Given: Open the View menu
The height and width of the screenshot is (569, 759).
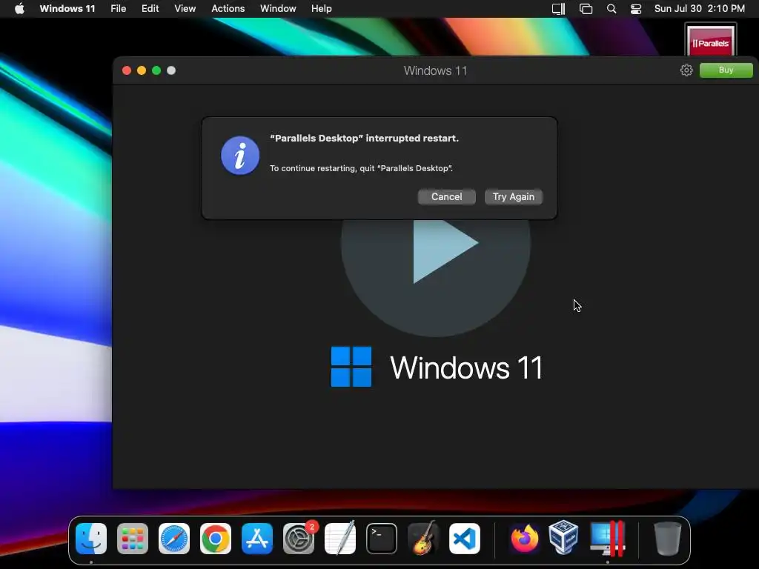Looking at the screenshot, I should 185,9.
